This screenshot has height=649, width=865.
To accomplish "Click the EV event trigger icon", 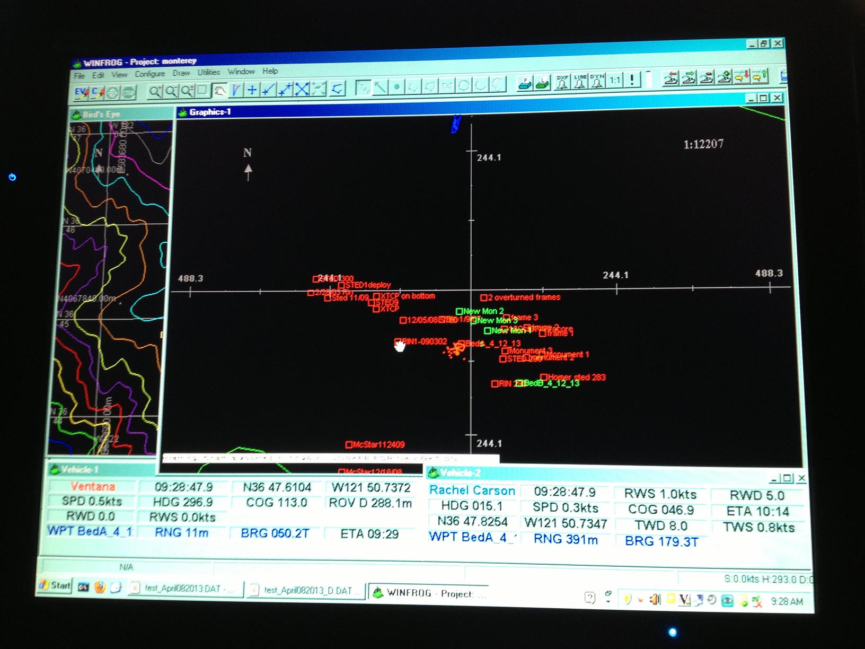I will [82, 93].
